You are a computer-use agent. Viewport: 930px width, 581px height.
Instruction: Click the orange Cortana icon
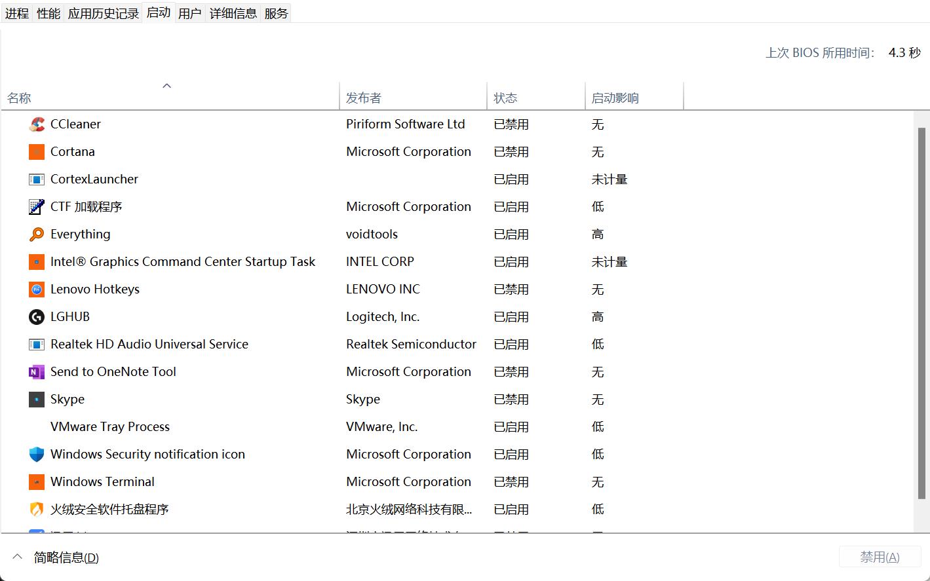pyautogui.click(x=37, y=151)
